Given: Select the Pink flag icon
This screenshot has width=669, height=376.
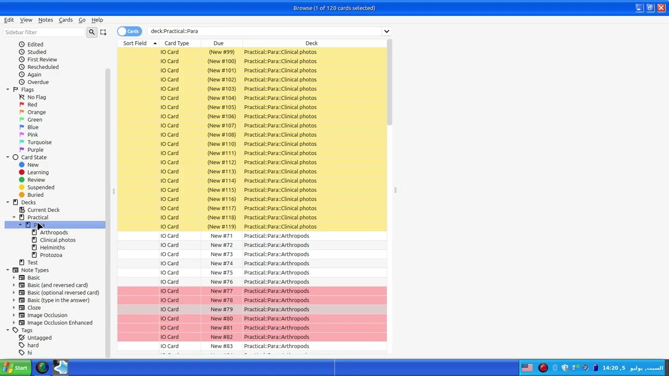Looking at the screenshot, I should [x=21, y=135].
